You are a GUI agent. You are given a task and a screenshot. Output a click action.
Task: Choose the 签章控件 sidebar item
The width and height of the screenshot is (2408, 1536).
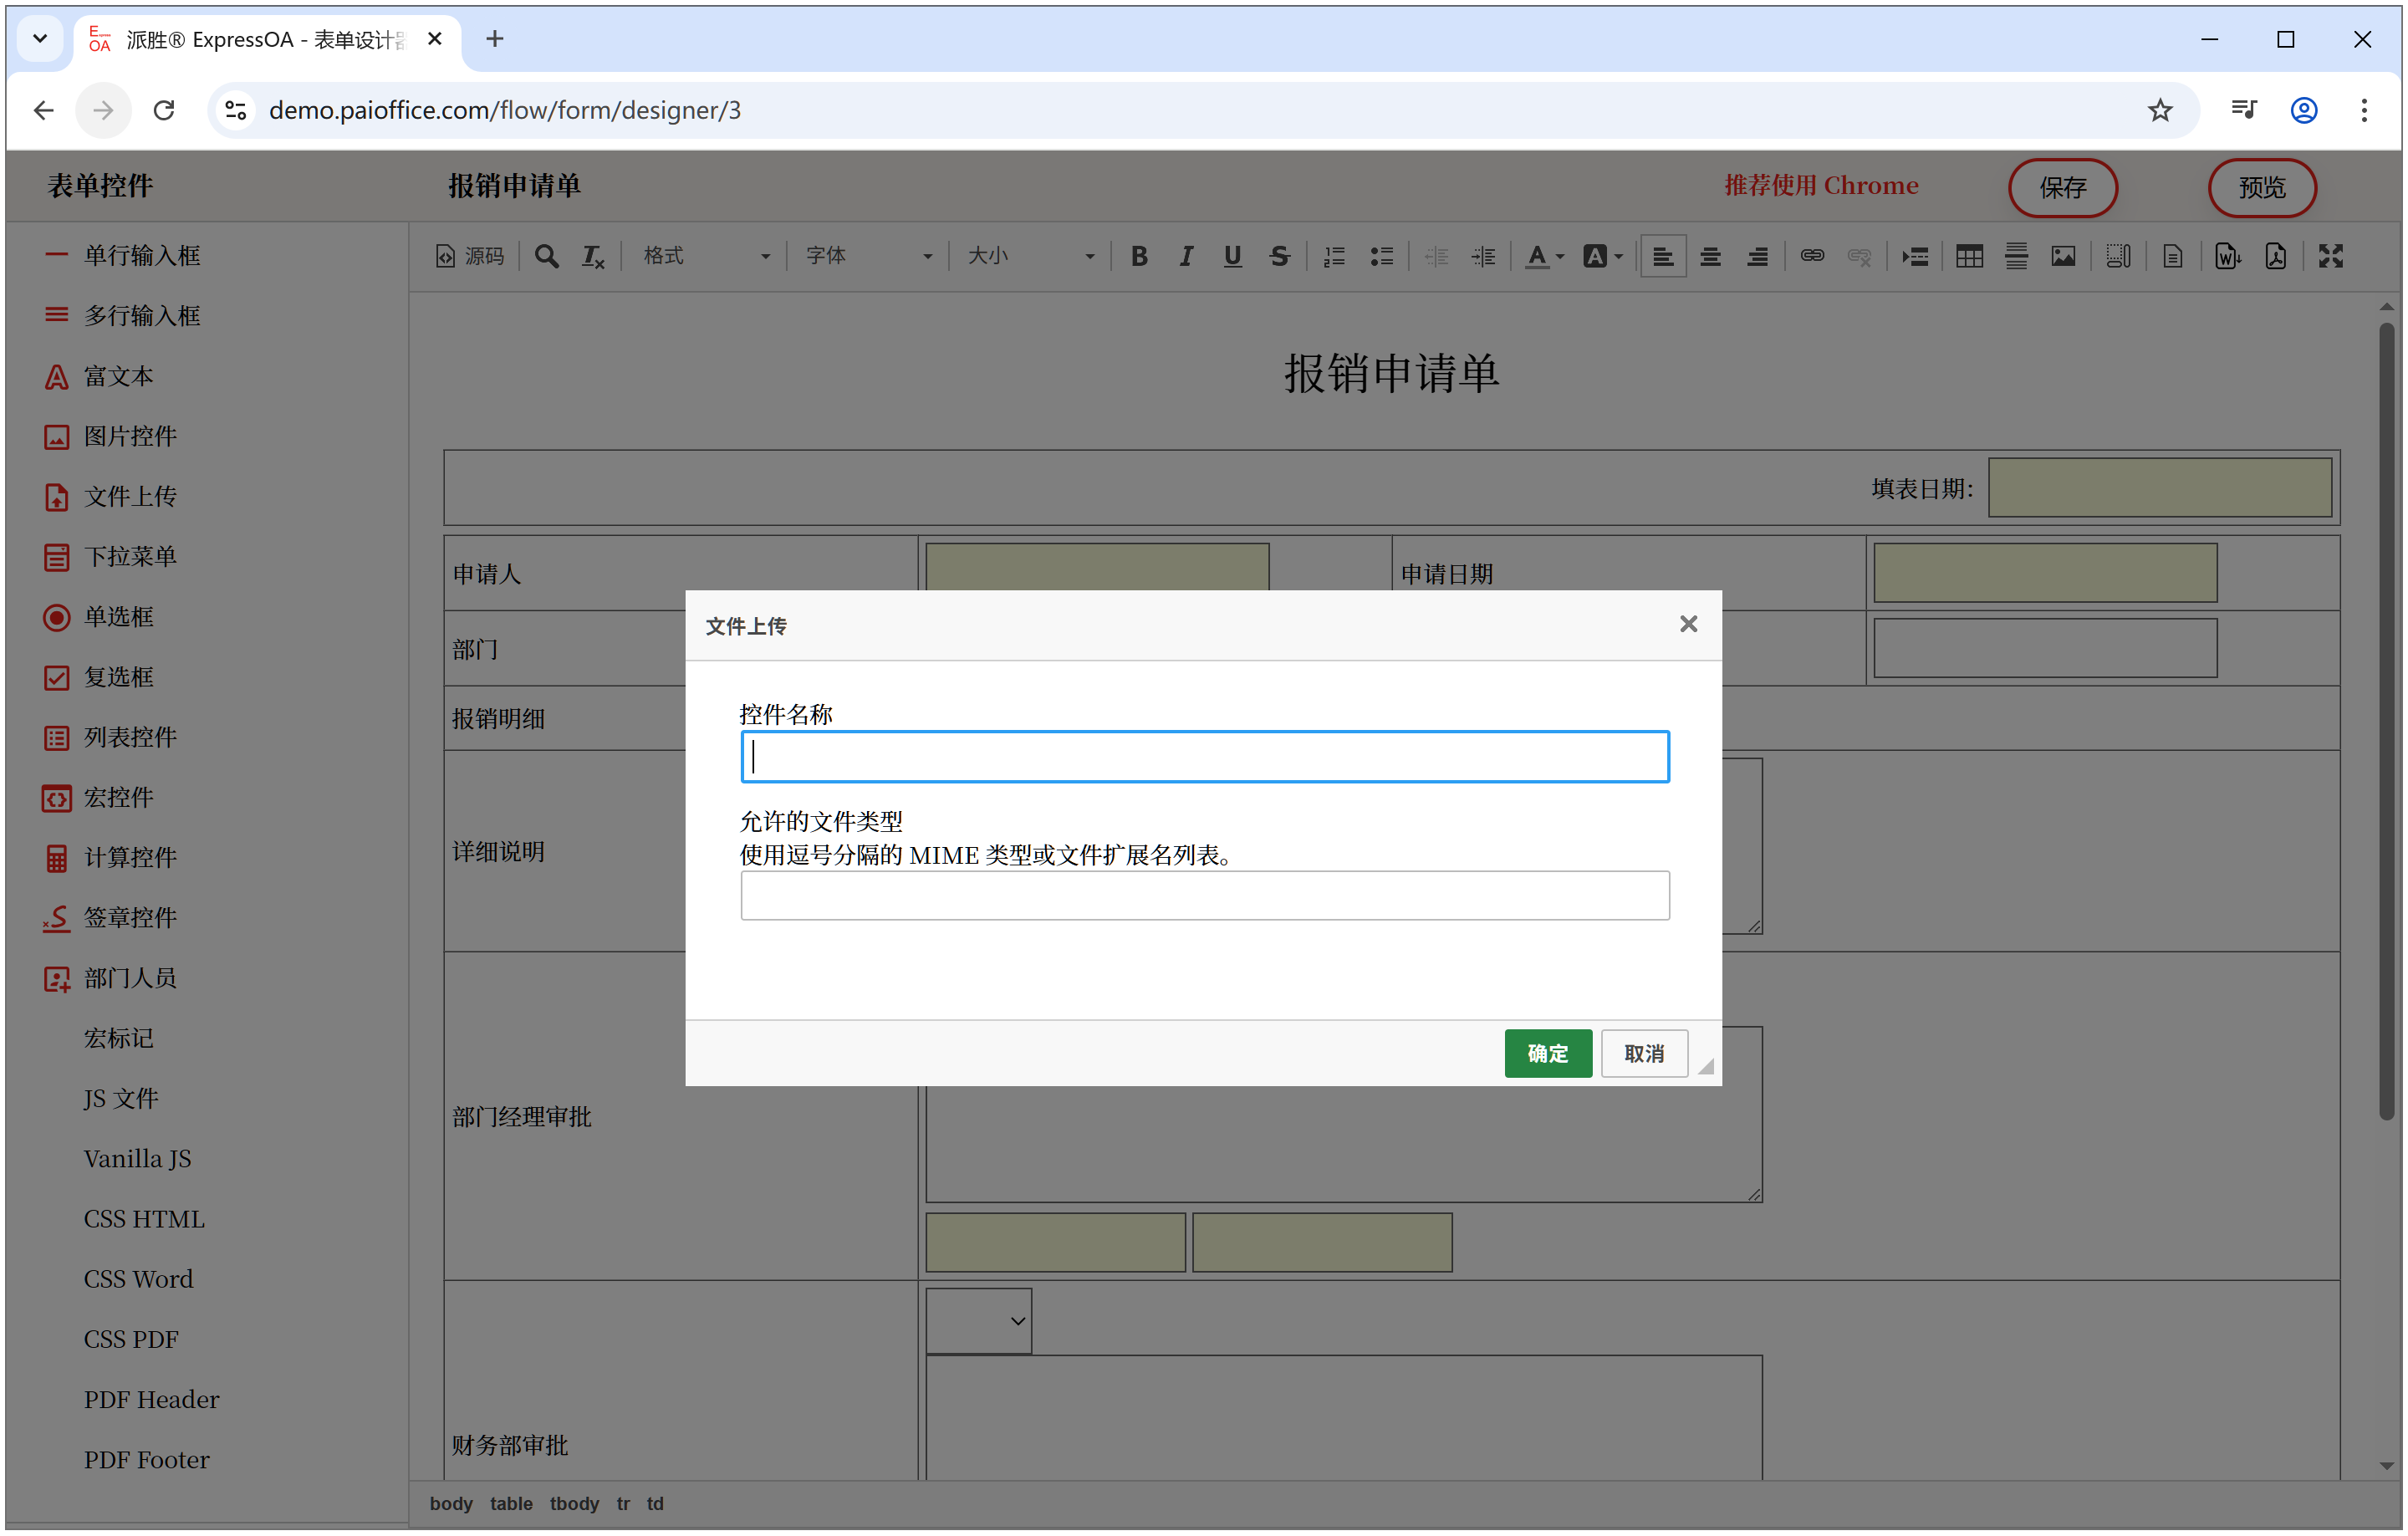pyautogui.click(x=130, y=917)
